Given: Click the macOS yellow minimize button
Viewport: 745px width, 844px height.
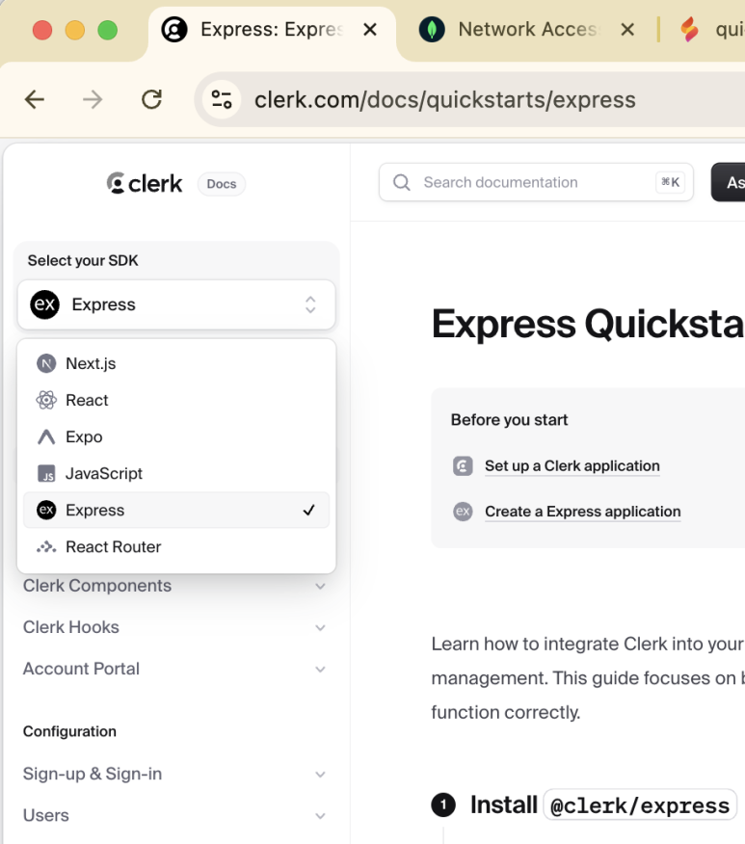Looking at the screenshot, I should pyautogui.click(x=75, y=30).
